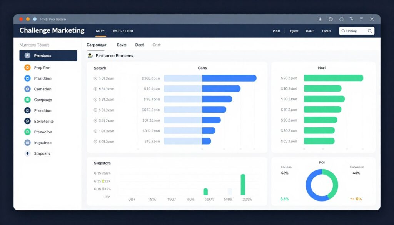The image size is (394, 225).
Task: Click info icon in the $812.2pon row
Action: 95,131
